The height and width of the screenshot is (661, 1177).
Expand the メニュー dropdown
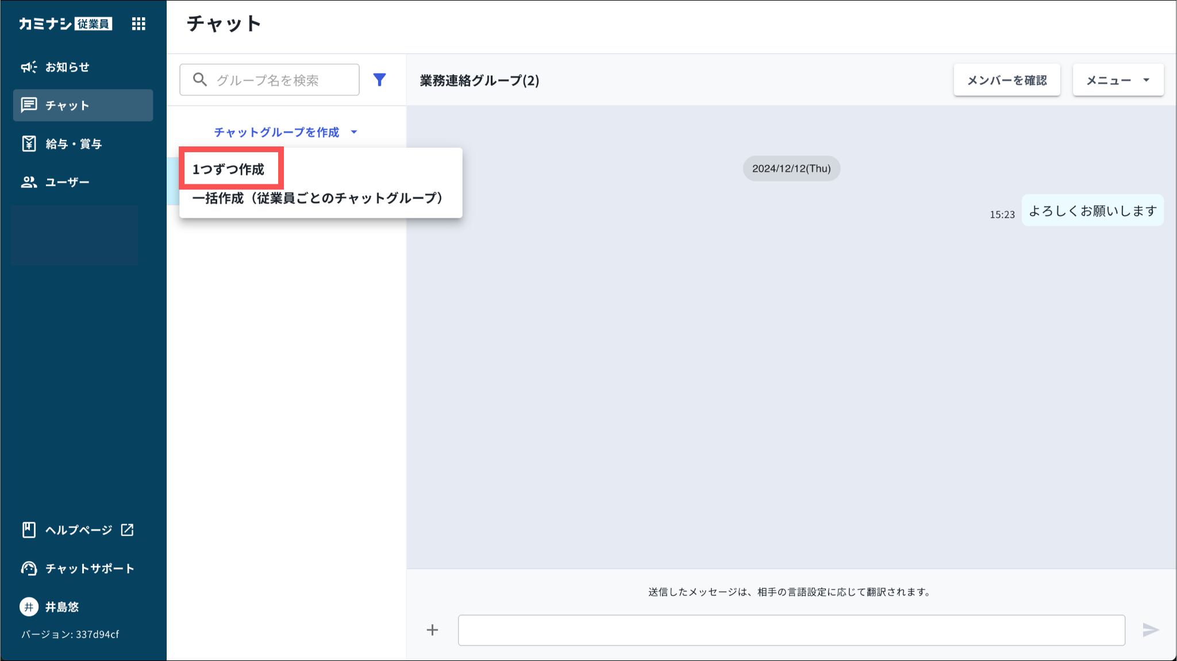coord(1118,80)
